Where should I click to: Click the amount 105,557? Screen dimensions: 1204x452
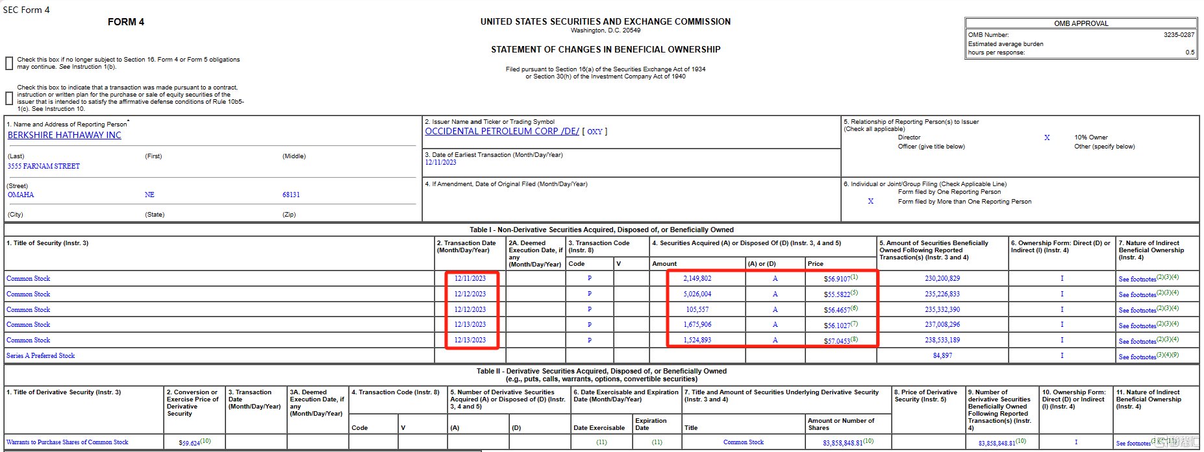(x=697, y=310)
